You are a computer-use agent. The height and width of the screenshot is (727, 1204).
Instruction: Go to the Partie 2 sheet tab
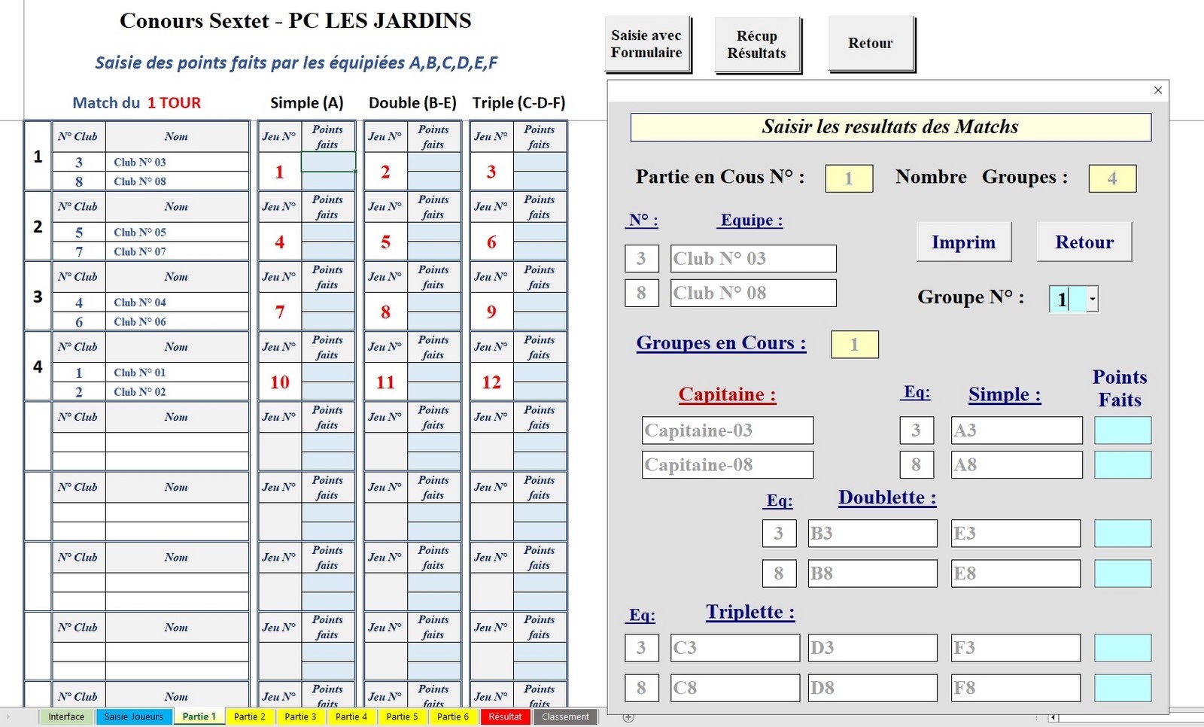click(x=250, y=716)
